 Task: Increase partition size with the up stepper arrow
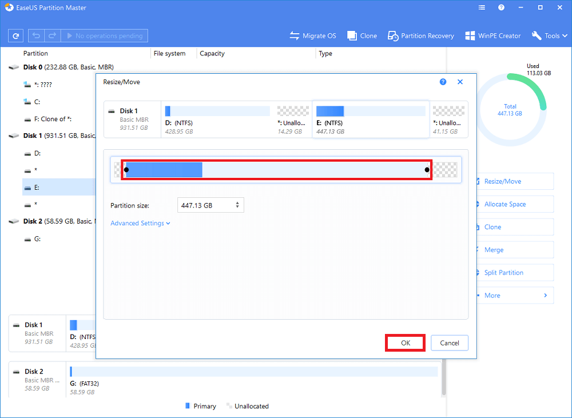(237, 203)
